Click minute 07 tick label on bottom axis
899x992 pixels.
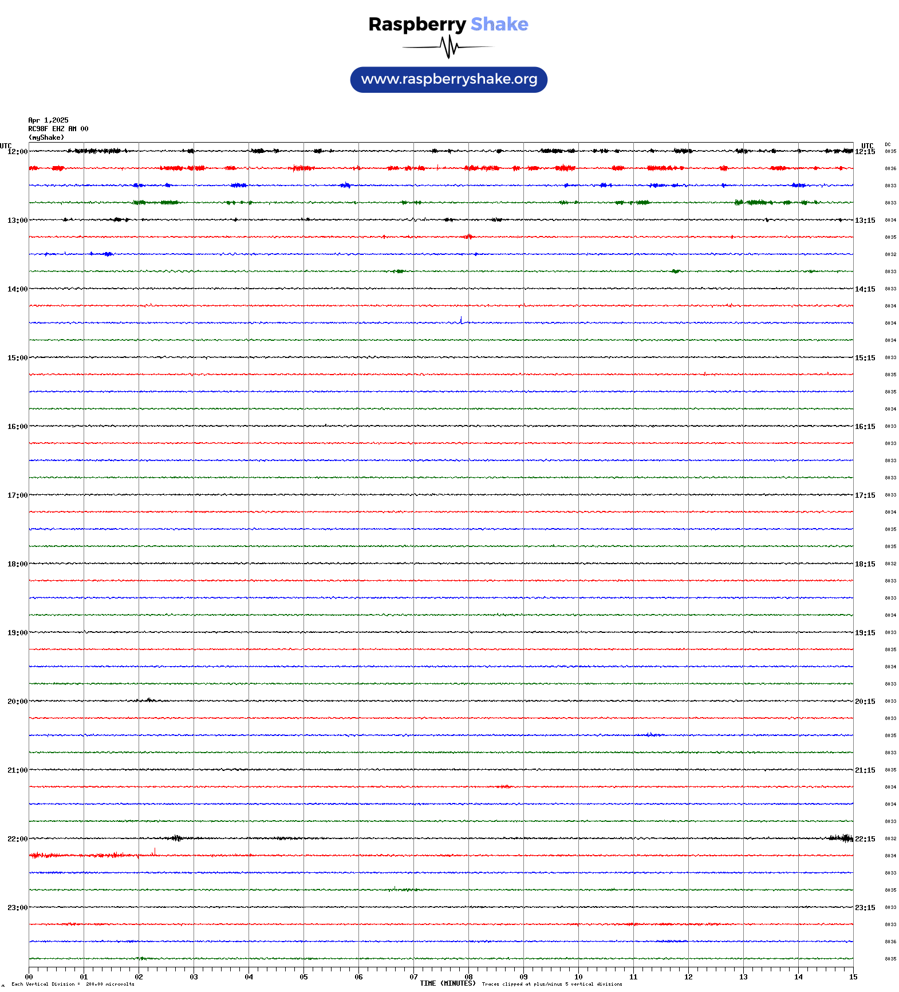click(x=413, y=977)
